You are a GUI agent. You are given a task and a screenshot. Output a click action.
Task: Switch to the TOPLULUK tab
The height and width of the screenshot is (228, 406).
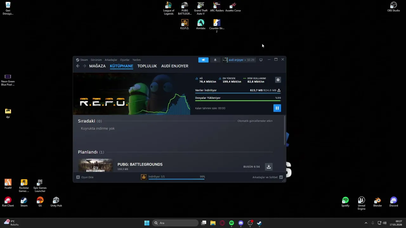[147, 66]
